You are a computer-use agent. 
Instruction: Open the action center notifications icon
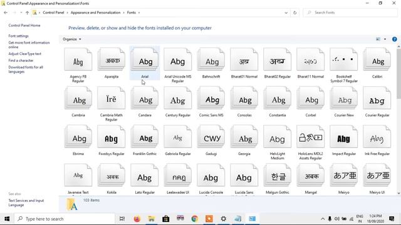tap(392, 219)
